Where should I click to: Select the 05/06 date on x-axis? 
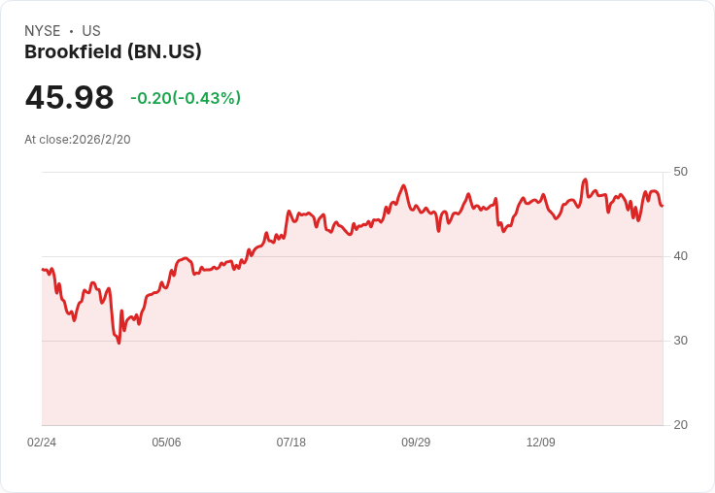tap(166, 443)
